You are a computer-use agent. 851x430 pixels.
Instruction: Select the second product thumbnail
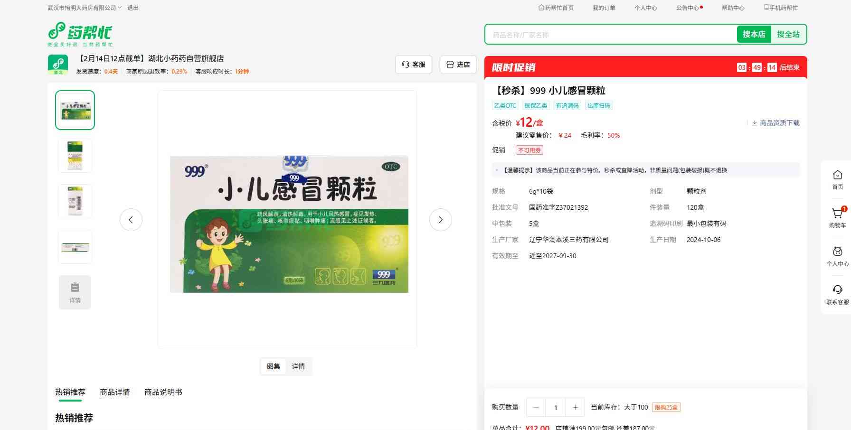tap(75, 156)
